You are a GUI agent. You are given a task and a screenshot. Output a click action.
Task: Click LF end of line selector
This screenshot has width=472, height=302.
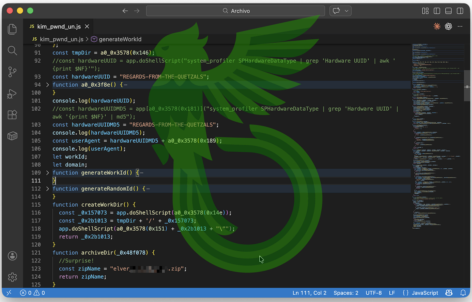point(392,293)
